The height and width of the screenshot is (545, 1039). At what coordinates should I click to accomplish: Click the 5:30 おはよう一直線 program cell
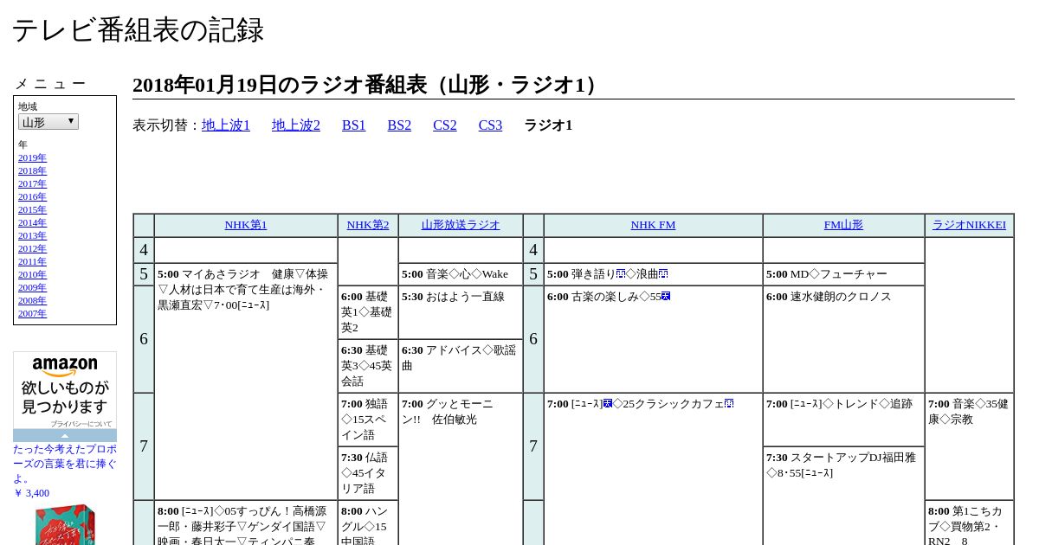[x=461, y=312]
